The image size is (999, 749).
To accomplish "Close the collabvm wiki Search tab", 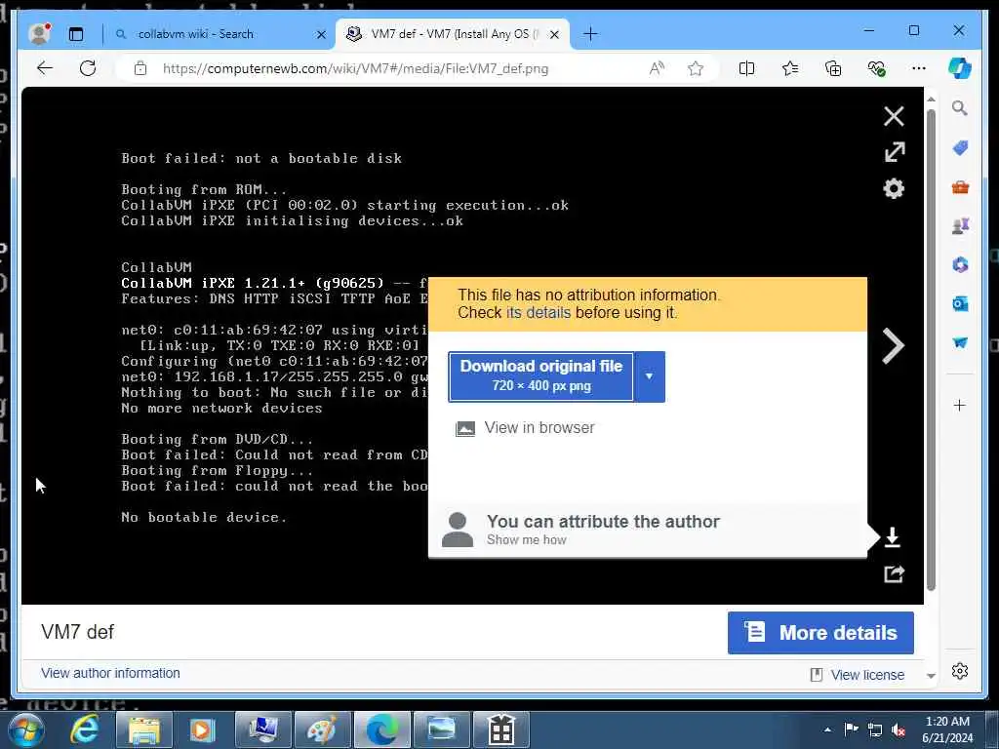I will (322, 35).
